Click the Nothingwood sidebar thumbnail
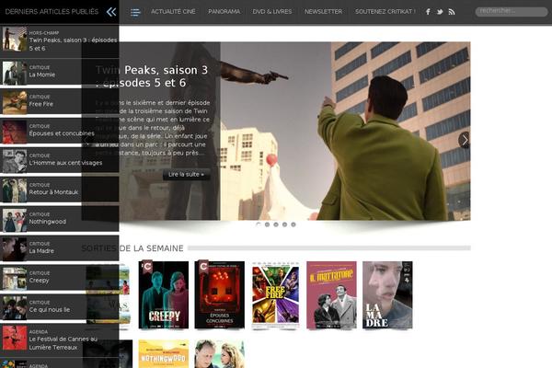This screenshot has height=368, width=552. [x=15, y=220]
